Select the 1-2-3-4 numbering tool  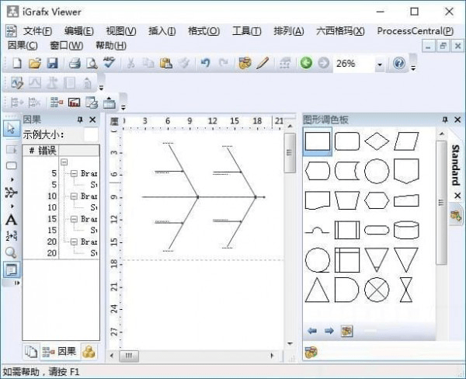(x=12, y=236)
